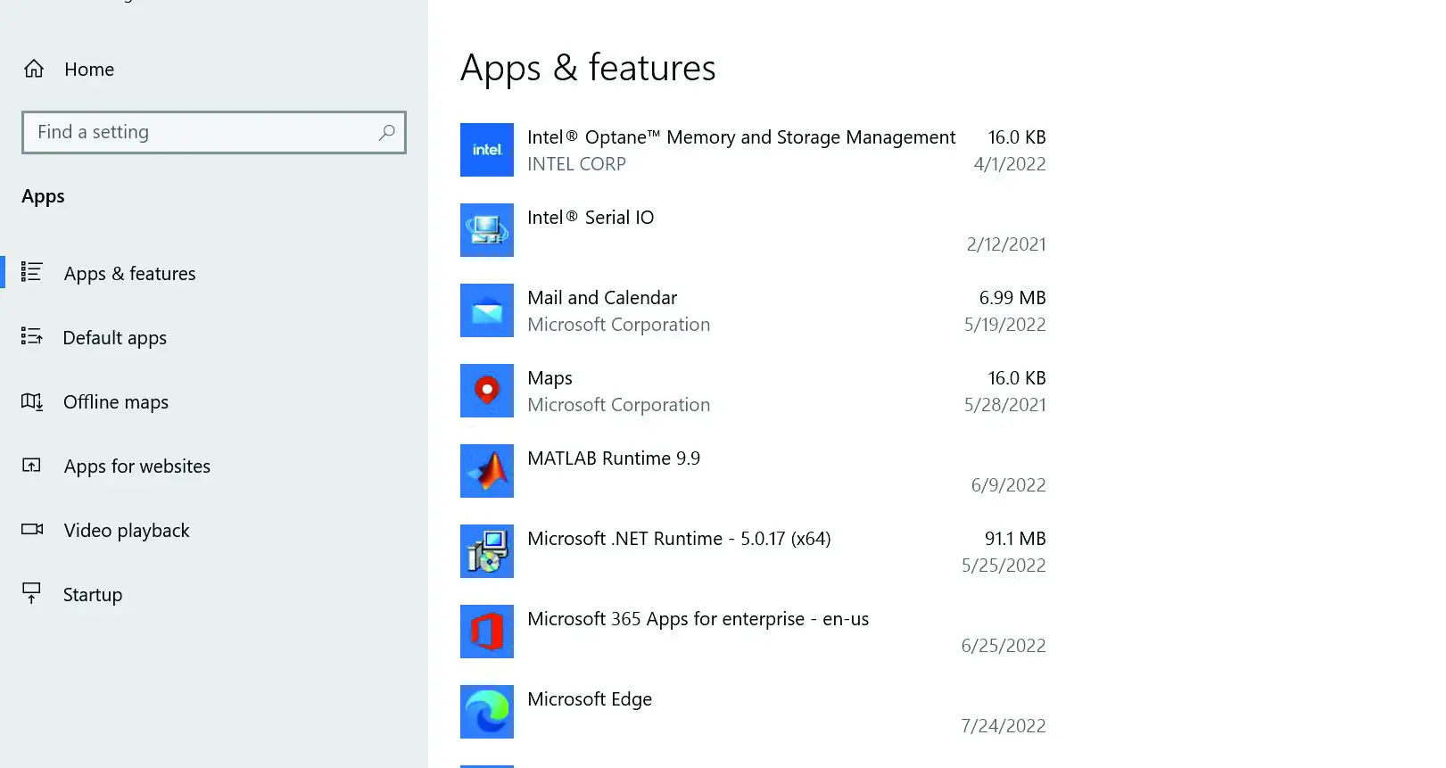1446x768 pixels.
Task: Select Microsoft Edge app name
Action: click(x=589, y=699)
